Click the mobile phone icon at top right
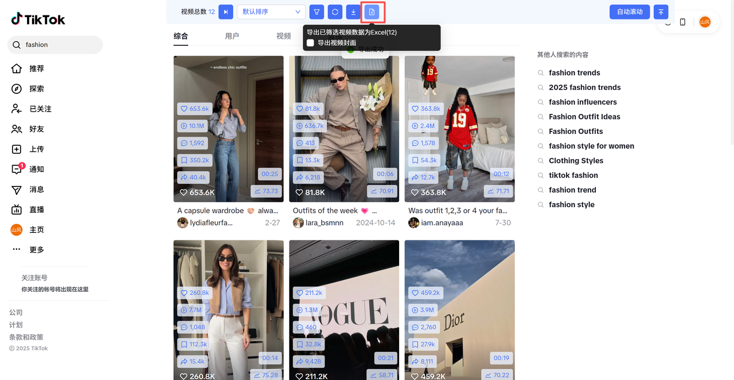734x380 pixels. (x=682, y=22)
